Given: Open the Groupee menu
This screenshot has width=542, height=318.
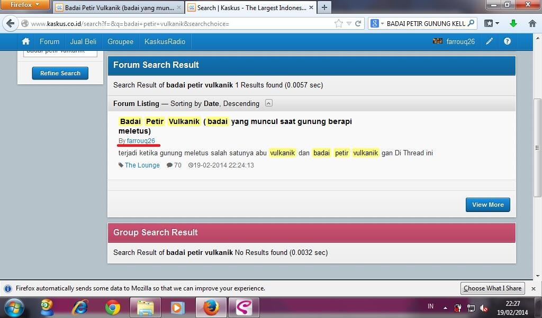Looking at the screenshot, I should [x=120, y=41].
